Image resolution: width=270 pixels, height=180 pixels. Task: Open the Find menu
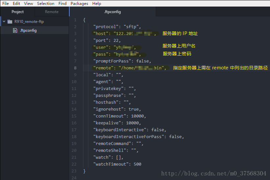click(62, 3)
